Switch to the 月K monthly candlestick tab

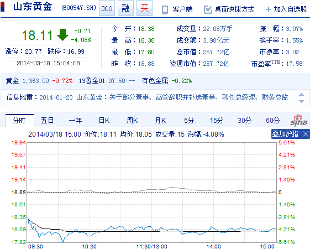click(160, 121)
